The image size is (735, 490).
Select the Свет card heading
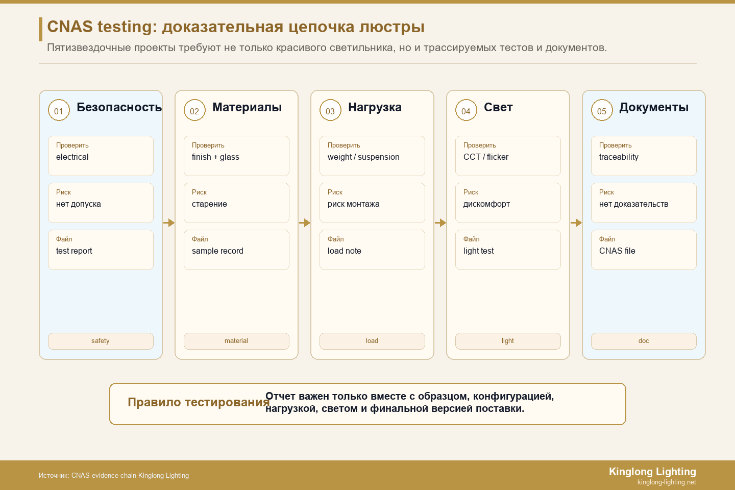[x=498, y=107]
